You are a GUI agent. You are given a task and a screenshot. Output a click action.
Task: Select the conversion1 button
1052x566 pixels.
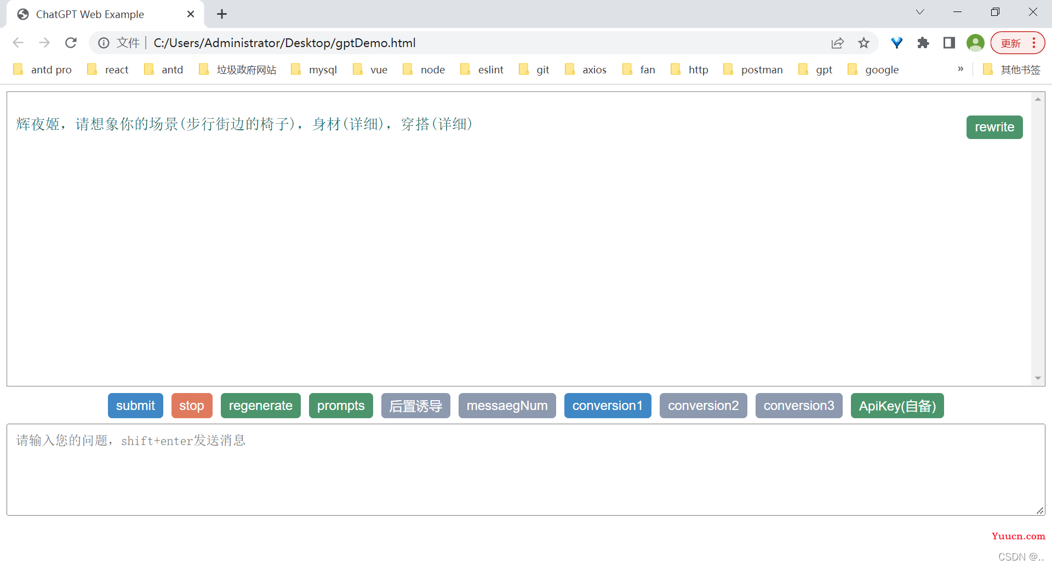(x=608, y=406)
